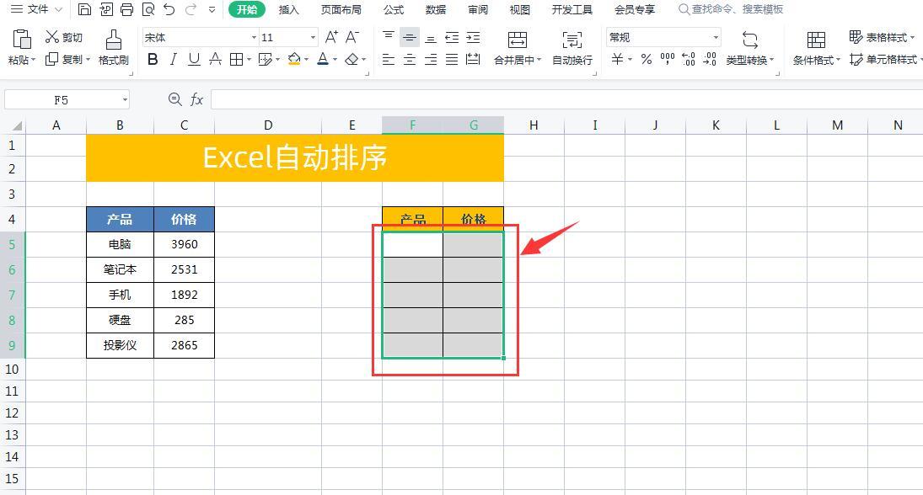
Task: Toggle italic formatting
Action: pyautogui.click(x=172, y=60)
